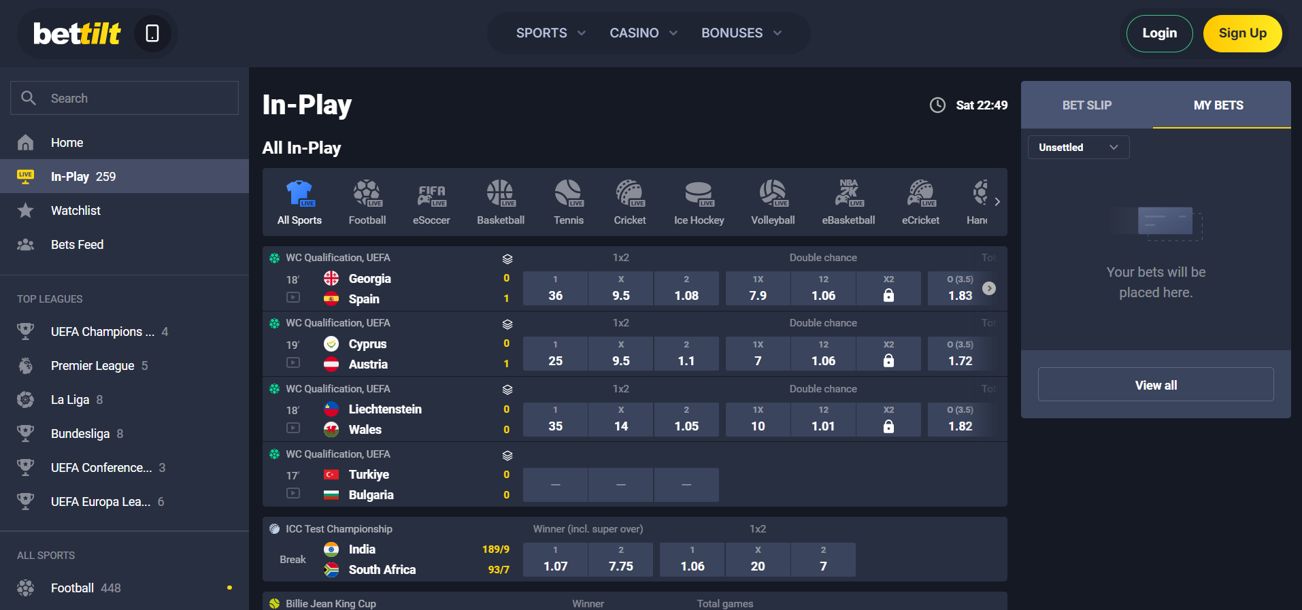1302x610 pixels.
Task: Click View all in bets panel
Action: (x=1156, y=385)
